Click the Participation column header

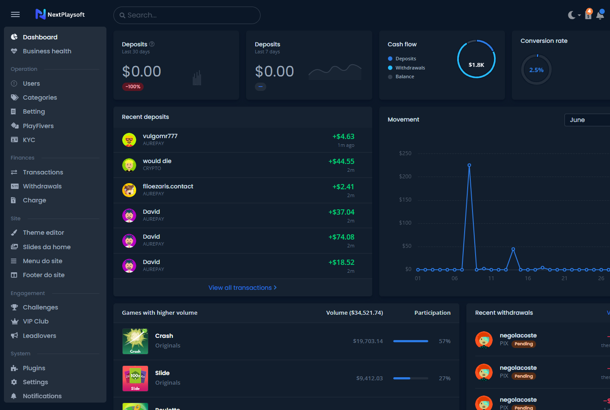pyautogui.click(x=432, y=313)
